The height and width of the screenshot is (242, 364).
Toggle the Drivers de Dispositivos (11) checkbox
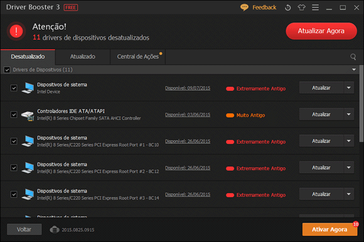tap(7, 69)
